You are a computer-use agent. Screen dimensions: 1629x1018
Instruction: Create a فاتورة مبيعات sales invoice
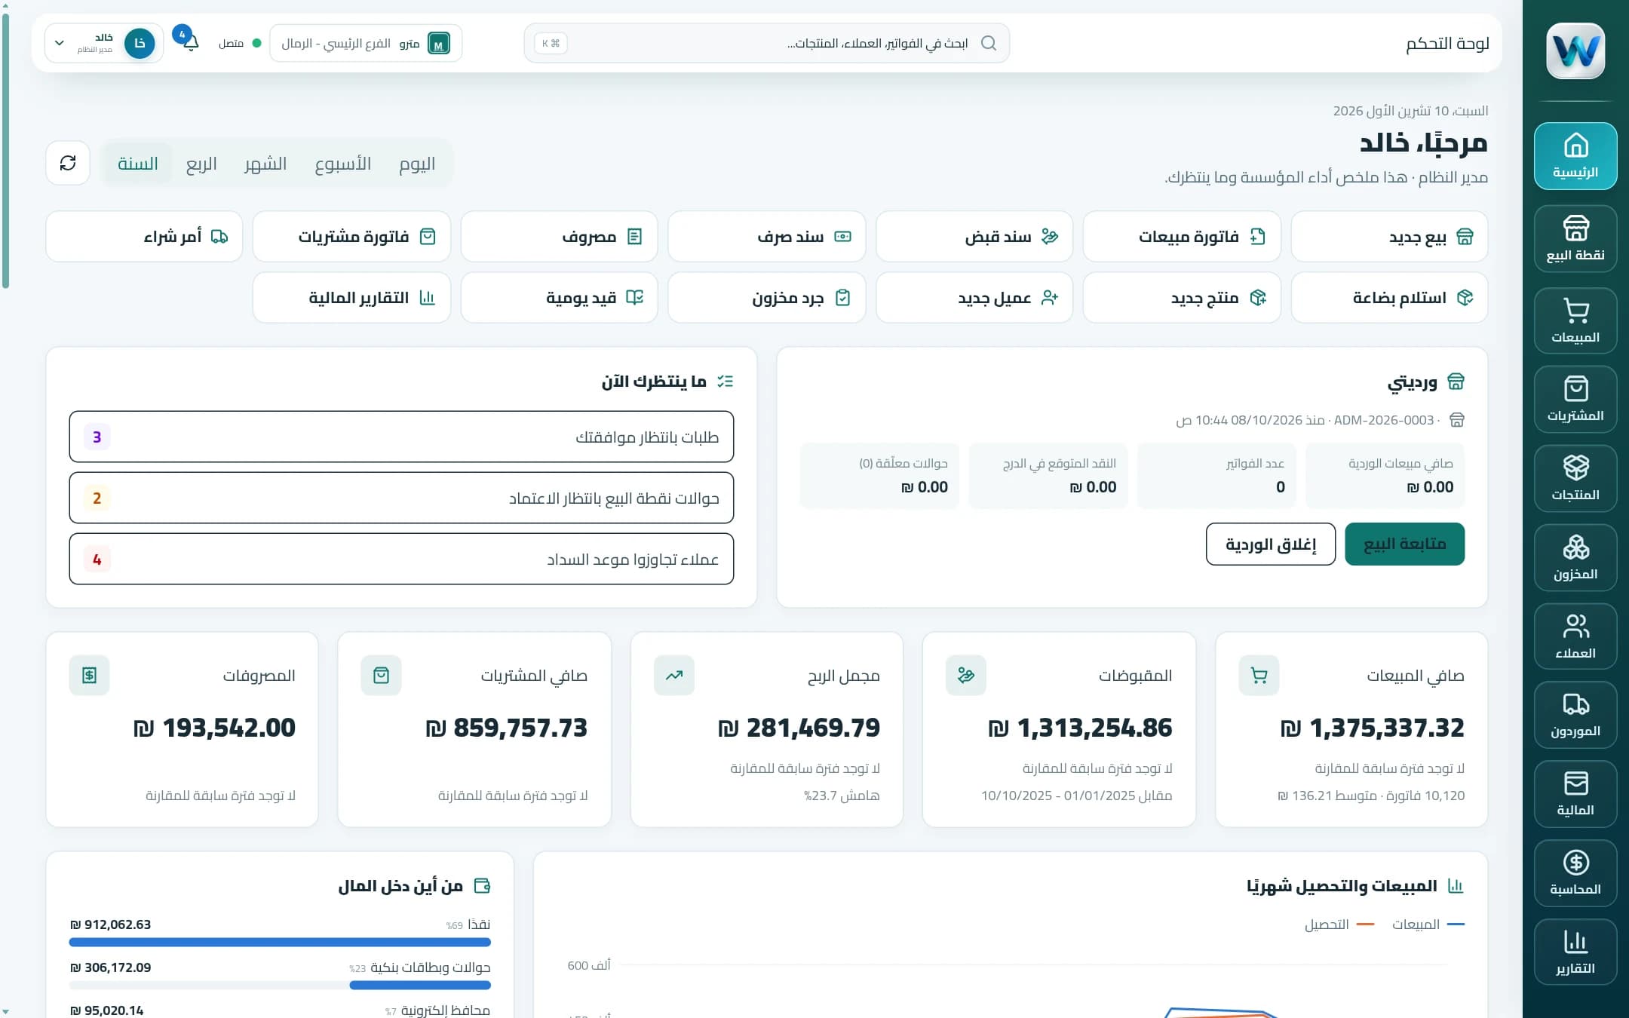click(1182, 237)
